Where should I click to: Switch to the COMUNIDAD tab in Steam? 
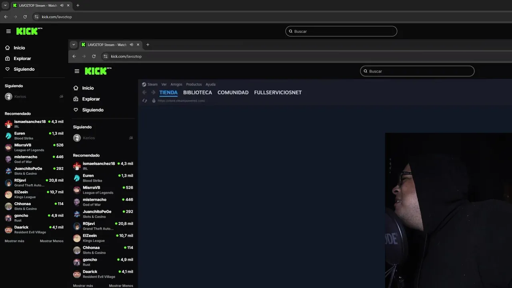[233, 92]
